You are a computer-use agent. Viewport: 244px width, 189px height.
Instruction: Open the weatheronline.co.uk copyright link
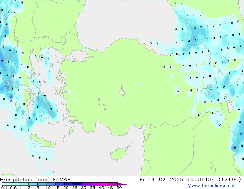click(212, 186)
